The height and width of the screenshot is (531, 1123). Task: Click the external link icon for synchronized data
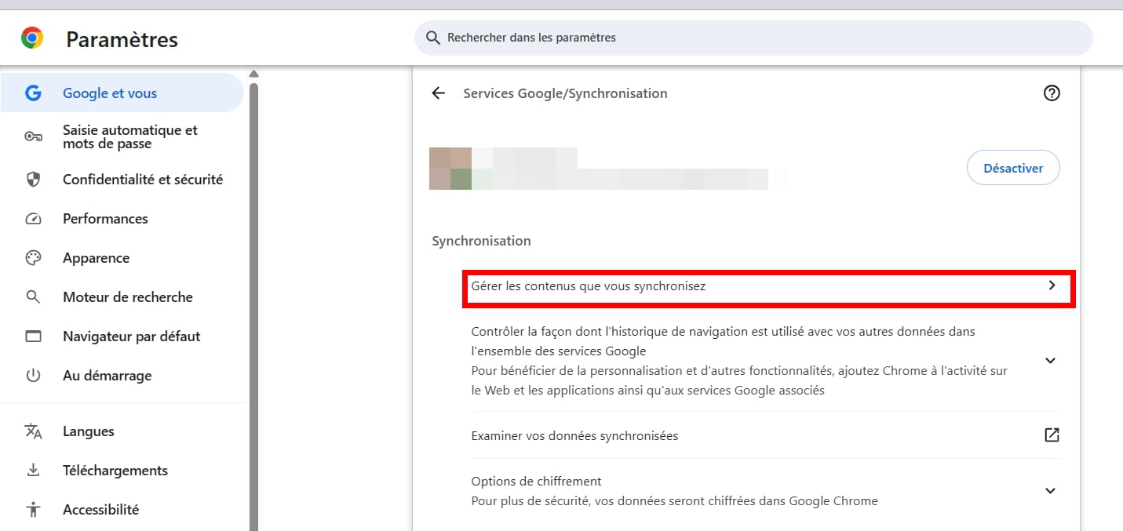tap(1052, 435)
